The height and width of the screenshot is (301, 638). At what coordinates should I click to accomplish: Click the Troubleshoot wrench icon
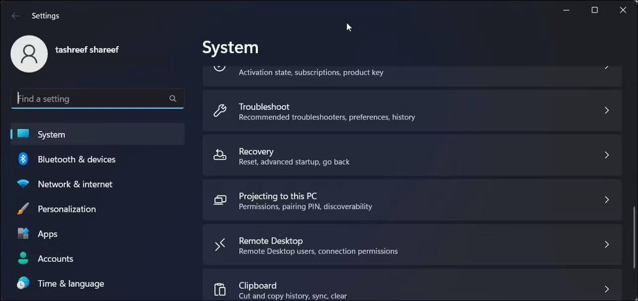[220, 110]
